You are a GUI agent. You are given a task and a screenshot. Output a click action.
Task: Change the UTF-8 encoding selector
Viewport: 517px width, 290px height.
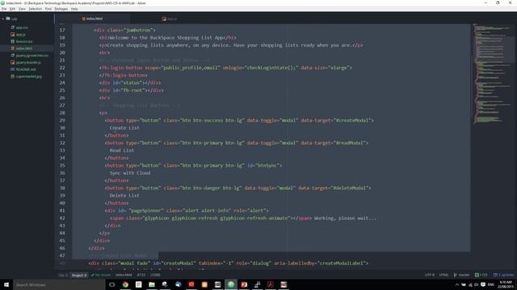pos(430,275)
